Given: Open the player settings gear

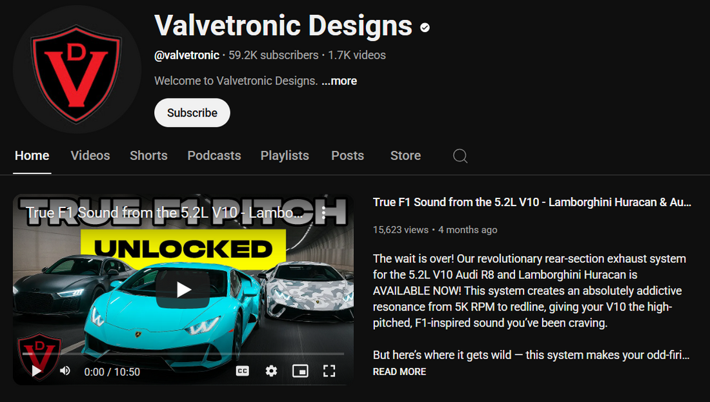Looking at the screenshot, I should pos(271,371).
